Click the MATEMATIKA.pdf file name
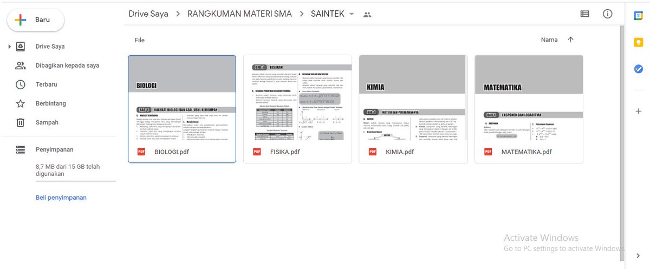This screenshot has width=650, height=269. point(526,152)
